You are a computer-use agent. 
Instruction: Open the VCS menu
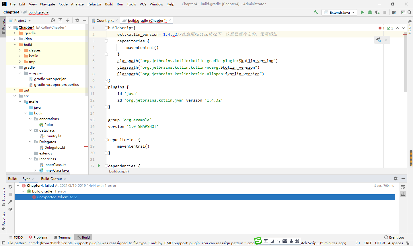click(x=143, y=4)
